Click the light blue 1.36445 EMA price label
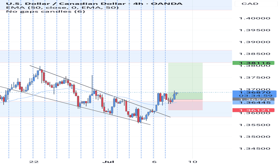 coord(253,103)
